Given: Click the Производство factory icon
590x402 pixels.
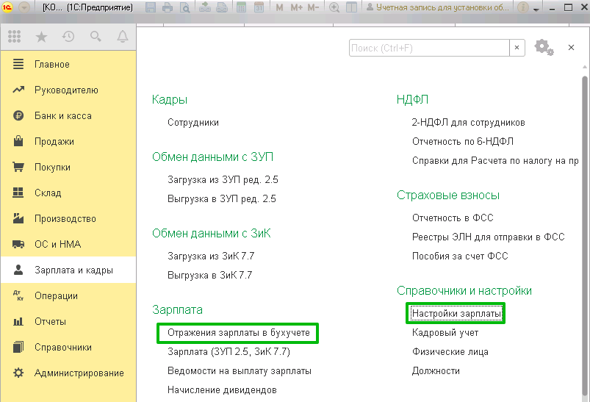Looking at the screenshot, I should tap(18, 218).
